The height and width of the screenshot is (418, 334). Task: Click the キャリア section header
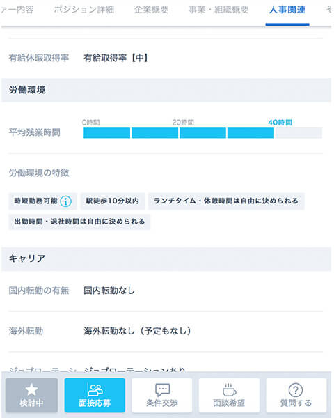click(x=166, y=259)
